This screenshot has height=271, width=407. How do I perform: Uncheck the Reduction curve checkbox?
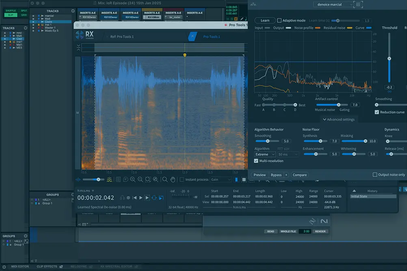[377, 112]
